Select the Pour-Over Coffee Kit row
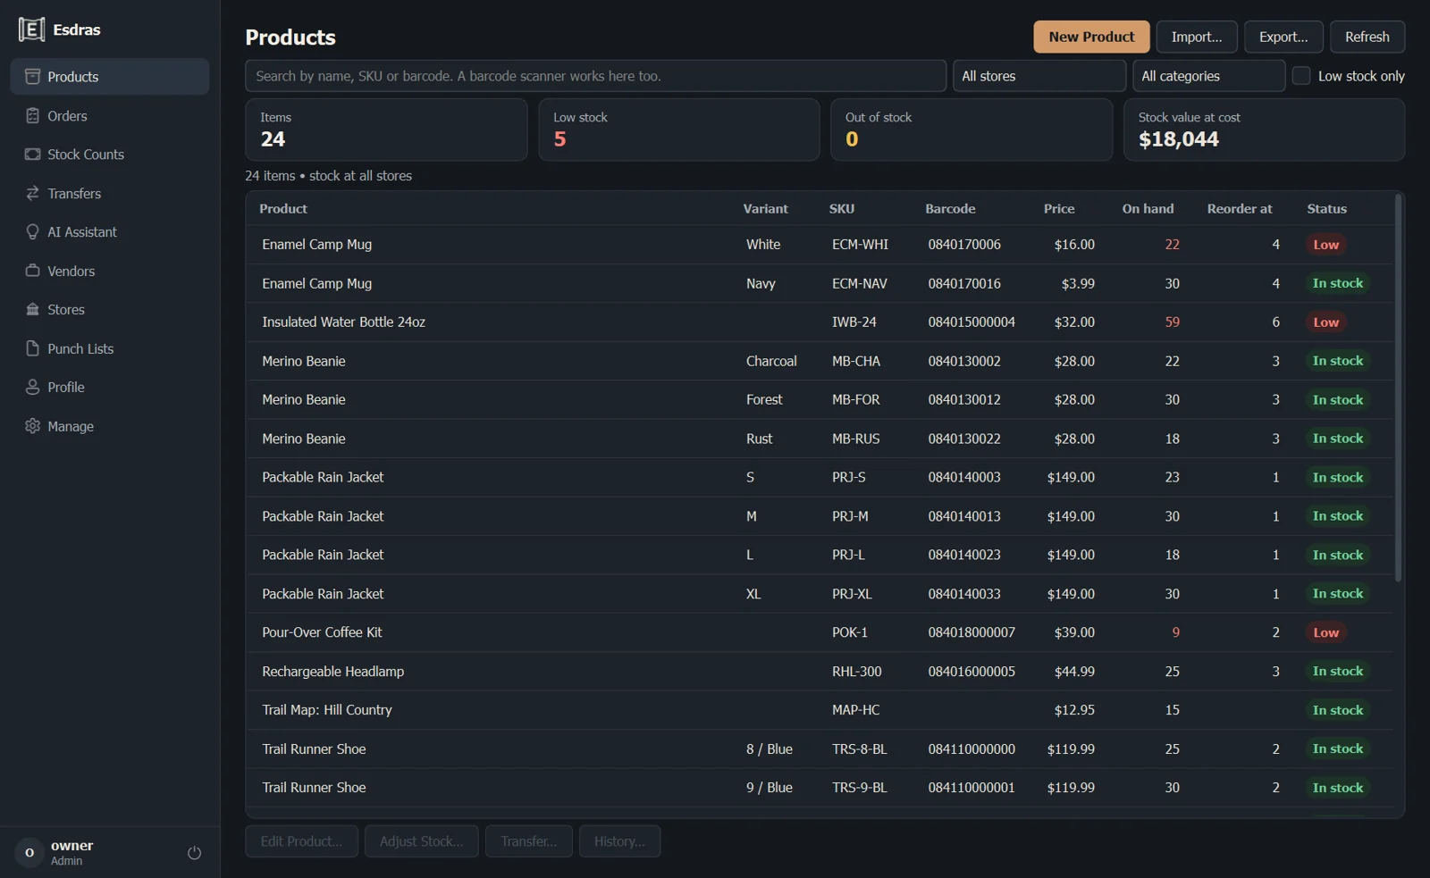 [x=820, y=632]
